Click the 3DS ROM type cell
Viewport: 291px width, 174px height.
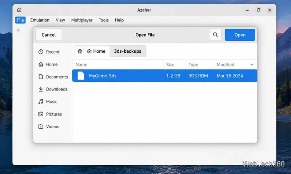coord(198,76)
